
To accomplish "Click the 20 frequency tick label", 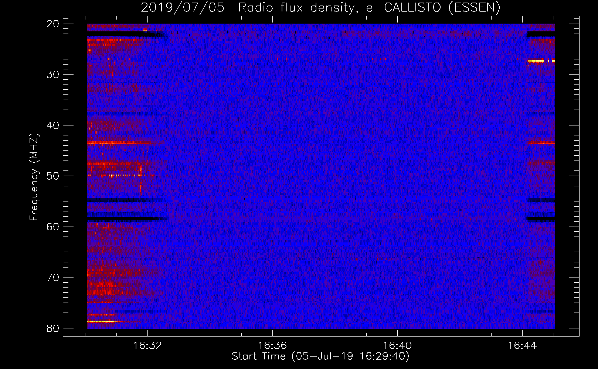I will (x=53, y=24).
